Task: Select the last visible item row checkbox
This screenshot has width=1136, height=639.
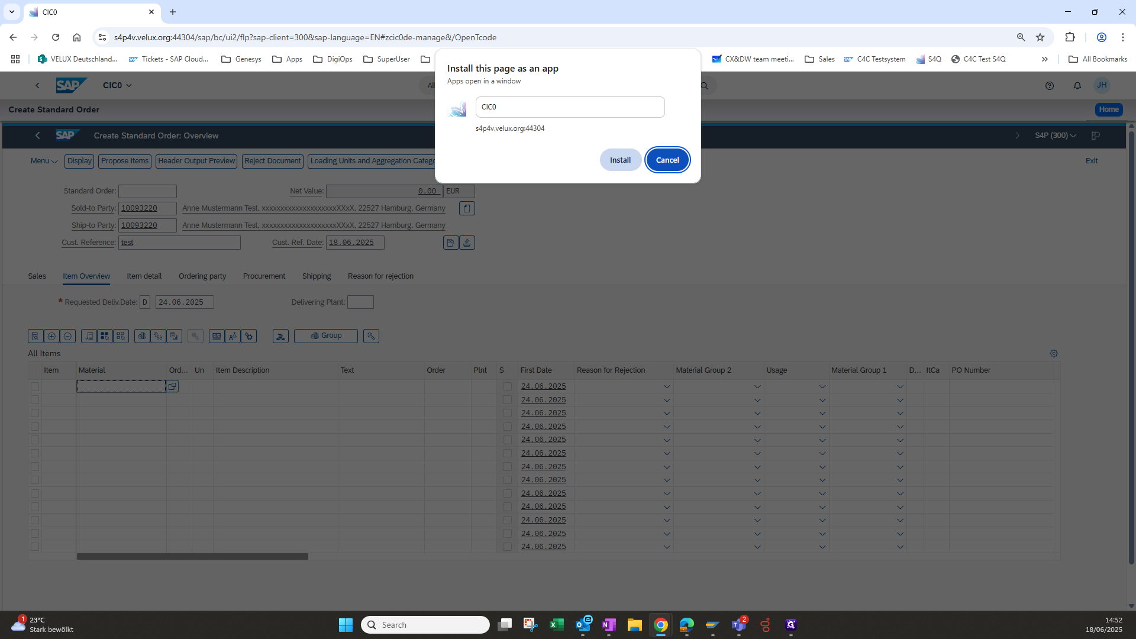Action: tap(35, 547)
